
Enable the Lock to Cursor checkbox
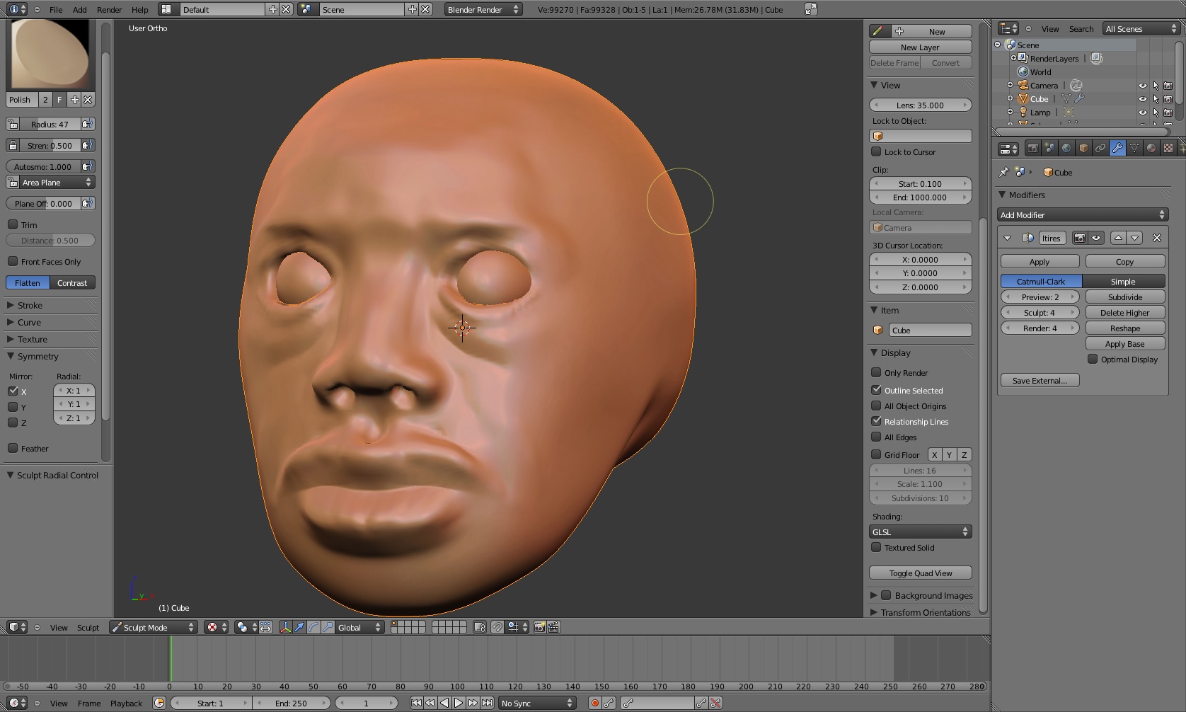point(876,151)
